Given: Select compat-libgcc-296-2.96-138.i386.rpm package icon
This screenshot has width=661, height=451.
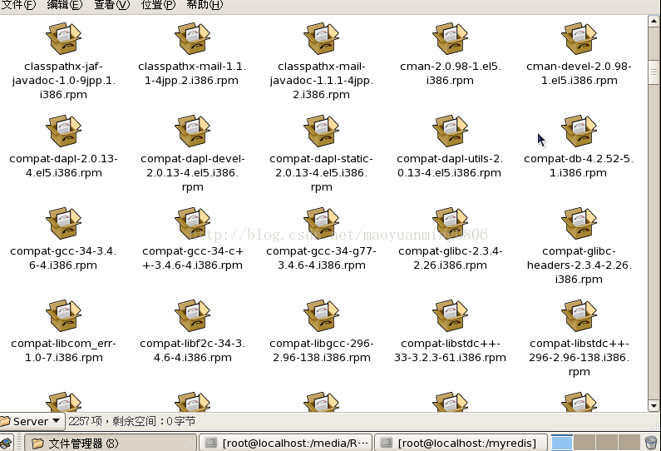Looking at the screenshot, I should pyautogui.click(x=321, y=315).
